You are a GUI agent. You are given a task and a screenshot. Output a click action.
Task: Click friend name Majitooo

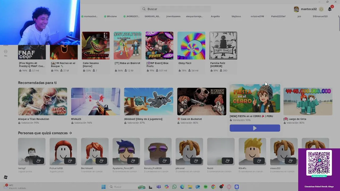236,16
